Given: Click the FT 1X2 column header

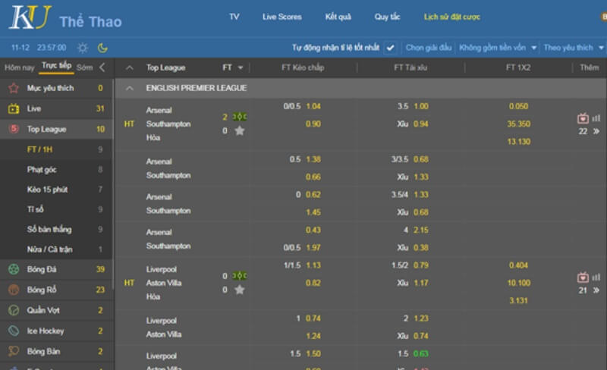Looking at the screenshot, I should [518, 67].
